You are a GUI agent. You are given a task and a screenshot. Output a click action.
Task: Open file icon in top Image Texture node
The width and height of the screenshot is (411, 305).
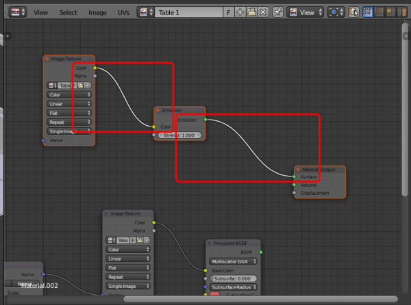click(x=81, y=85)
